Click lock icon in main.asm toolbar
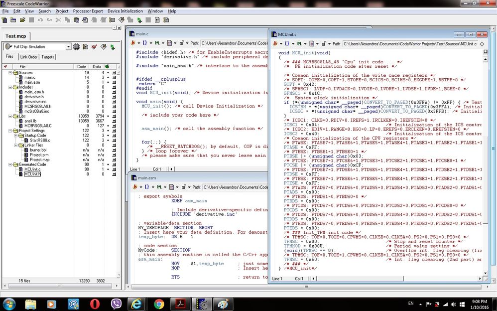497x311 pixels. (x=184, y=187)
